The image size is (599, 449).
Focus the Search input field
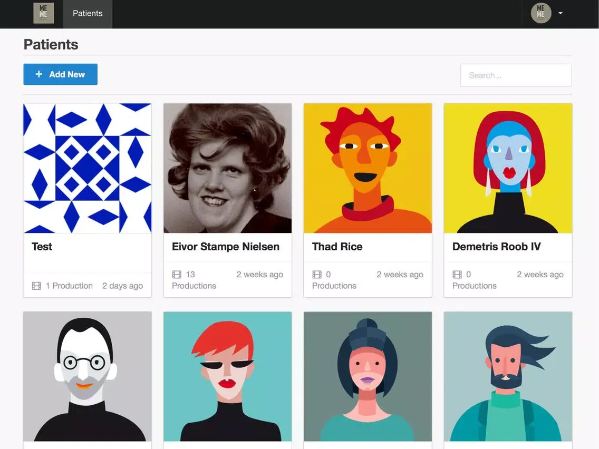tap(516, 75)
